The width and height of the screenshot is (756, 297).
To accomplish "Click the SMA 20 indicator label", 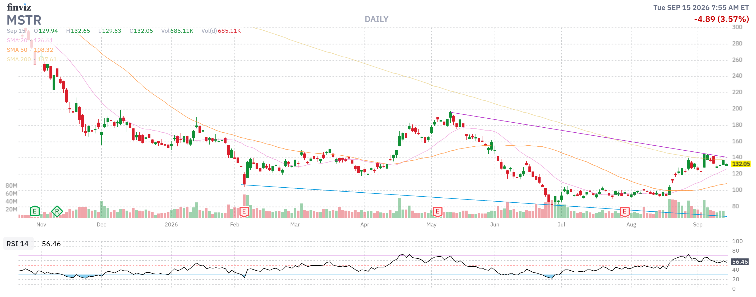I will tap(17, 40).
